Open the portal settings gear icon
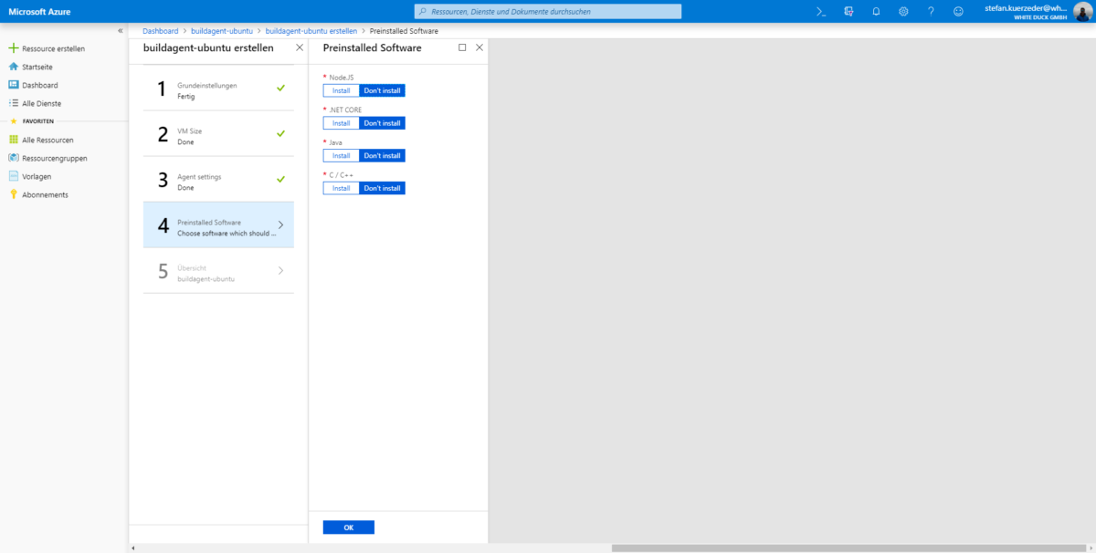Screen dimensions: 1096x553 pos(903,11)
